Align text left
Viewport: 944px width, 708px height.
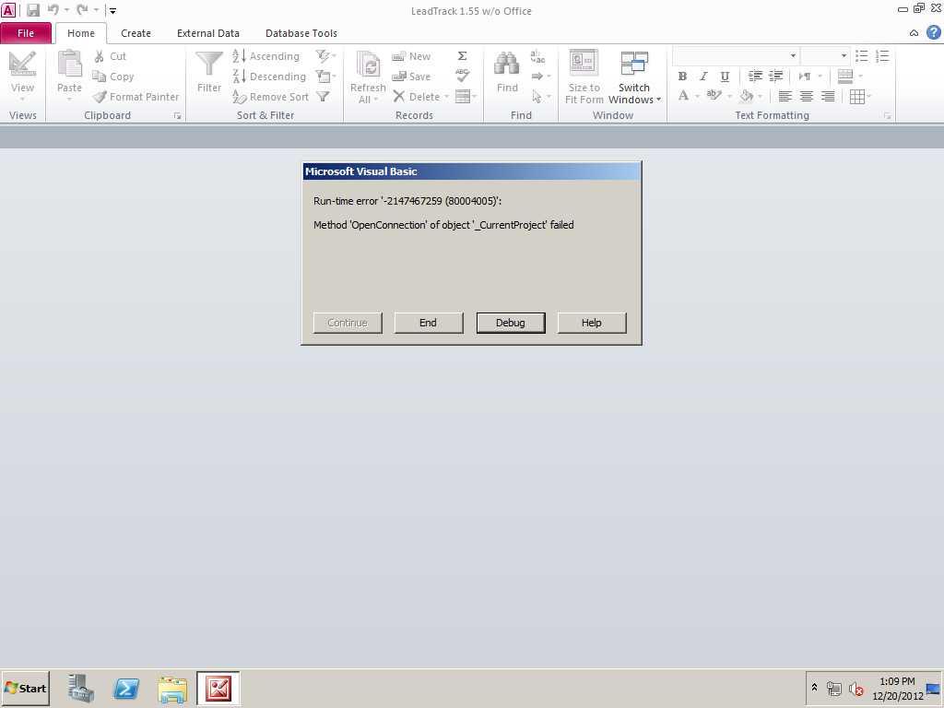coord(785,96)
